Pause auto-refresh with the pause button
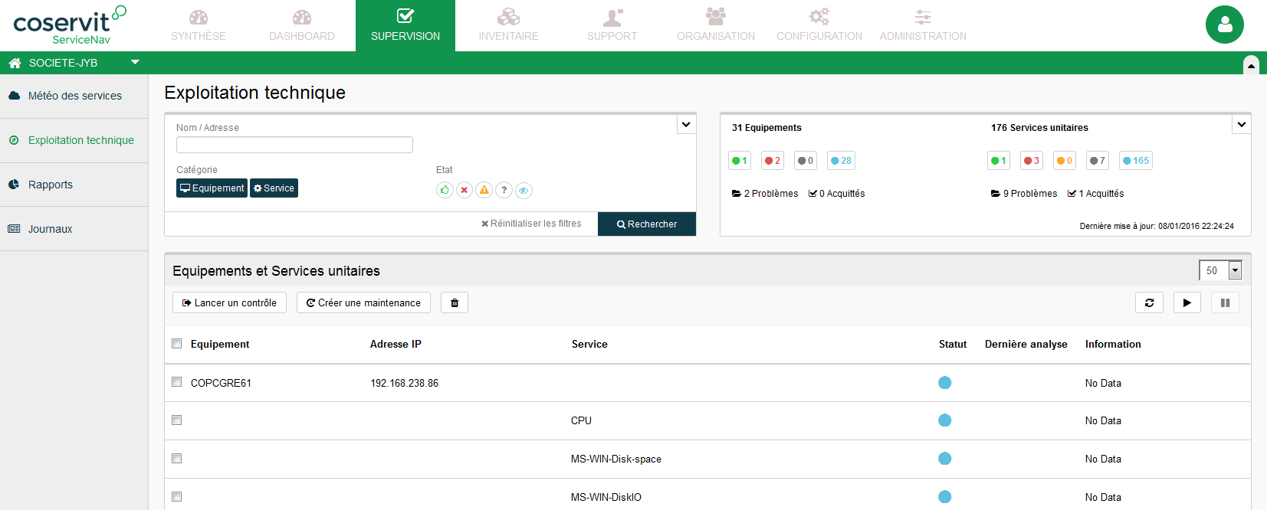1267x510 pixels. click(x=1225, y=302)
